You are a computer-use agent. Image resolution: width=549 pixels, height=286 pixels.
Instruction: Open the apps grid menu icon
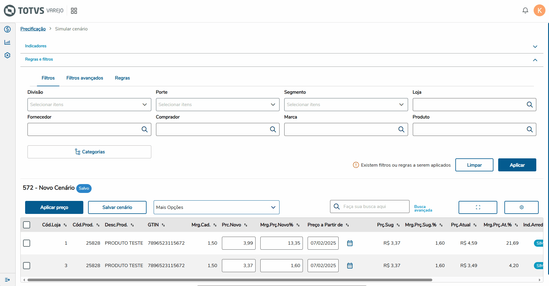(x=74, y=11)
